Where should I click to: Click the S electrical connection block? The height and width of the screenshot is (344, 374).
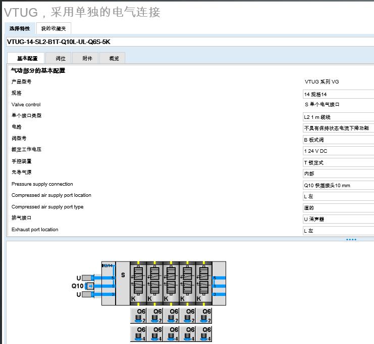point(123,283)
